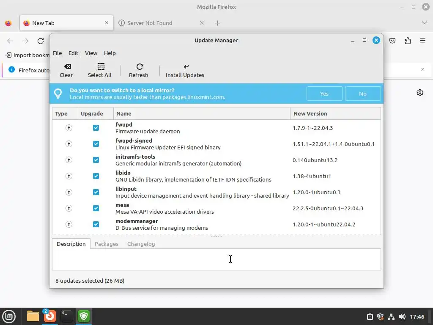
Task: Click No on the mirror prompt
Action: 363,94
